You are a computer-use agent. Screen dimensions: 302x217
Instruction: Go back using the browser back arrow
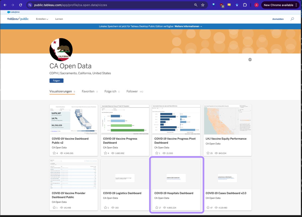click(5, 5)
